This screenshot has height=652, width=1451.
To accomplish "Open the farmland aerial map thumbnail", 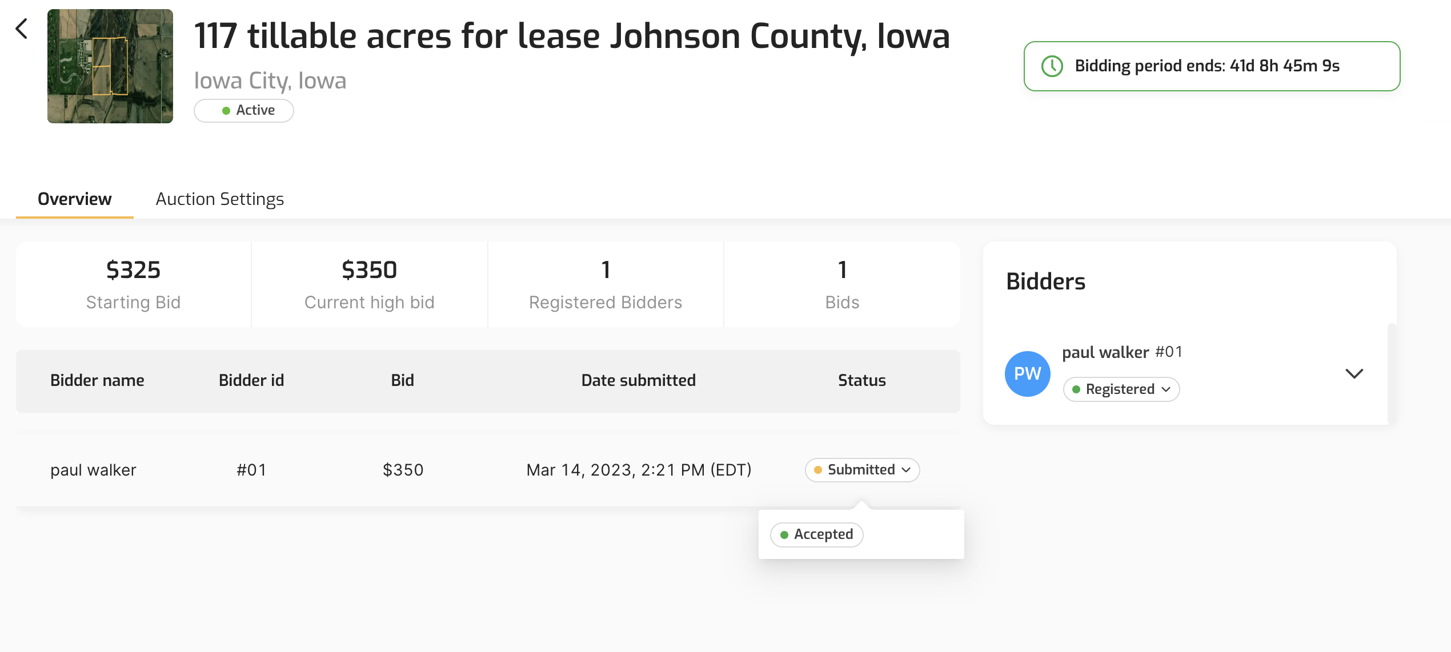I will (x=110, y=66).
